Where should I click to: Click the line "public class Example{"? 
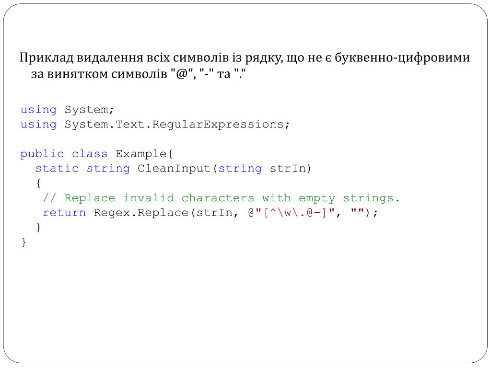pyautogui.click(x=96, y=154)
